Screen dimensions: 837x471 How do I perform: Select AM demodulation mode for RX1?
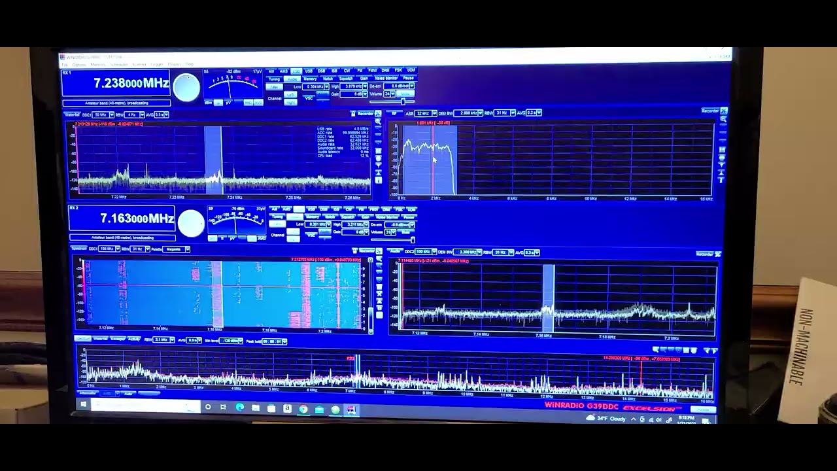(271, 71)
